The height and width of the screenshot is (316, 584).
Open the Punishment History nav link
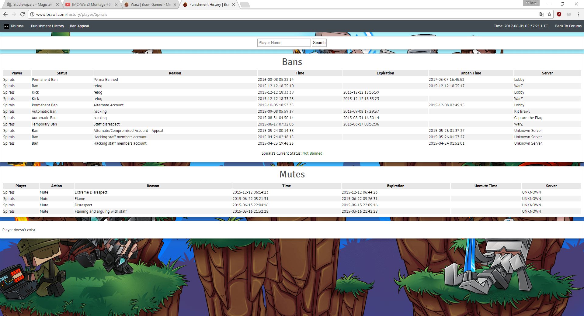(47, 26)
